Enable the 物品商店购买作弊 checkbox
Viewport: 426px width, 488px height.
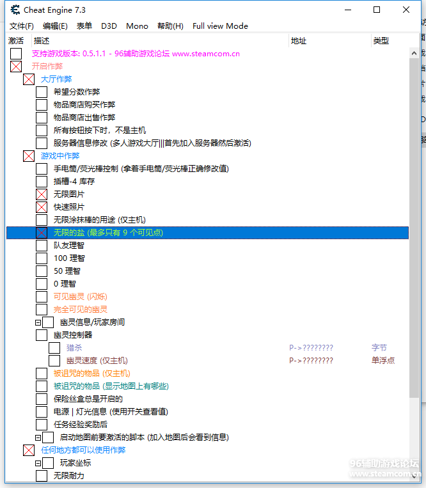click(x=42, y=105)
